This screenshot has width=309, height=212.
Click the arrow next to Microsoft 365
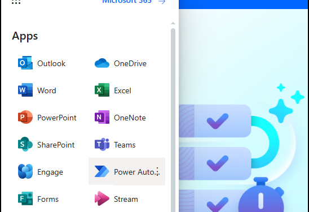tap(162, 2)
